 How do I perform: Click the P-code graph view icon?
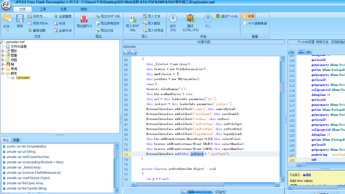tap(291, 52)
